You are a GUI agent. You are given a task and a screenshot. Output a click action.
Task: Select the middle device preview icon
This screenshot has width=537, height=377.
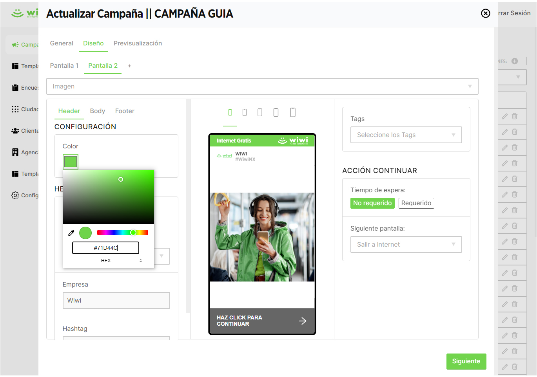pos(260,113)
